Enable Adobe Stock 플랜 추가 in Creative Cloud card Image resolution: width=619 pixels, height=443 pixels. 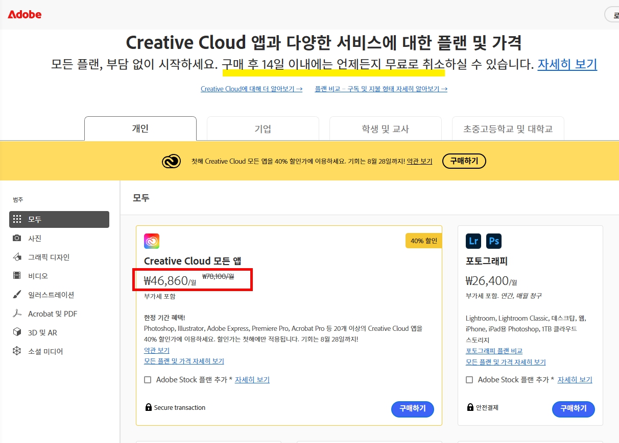pos(148,380)
